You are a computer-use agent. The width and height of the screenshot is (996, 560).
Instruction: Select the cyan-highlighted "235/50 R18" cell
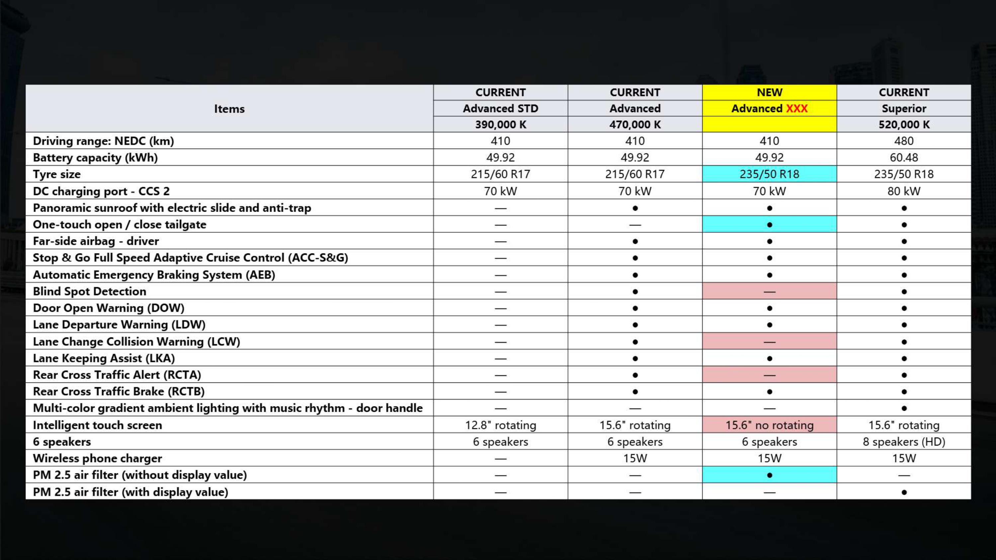(770, 174)
